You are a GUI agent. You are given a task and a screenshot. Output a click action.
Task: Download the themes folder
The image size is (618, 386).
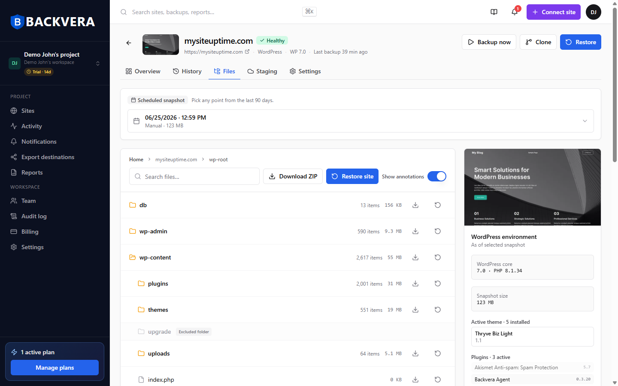pos(415,310)
